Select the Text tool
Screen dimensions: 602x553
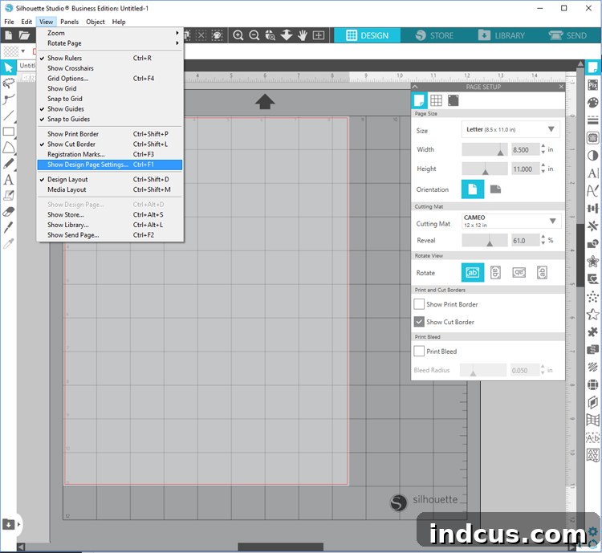[9, 179]
